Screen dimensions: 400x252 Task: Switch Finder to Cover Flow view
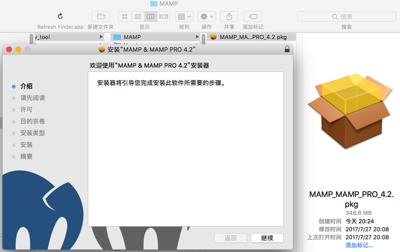(164, 16)
